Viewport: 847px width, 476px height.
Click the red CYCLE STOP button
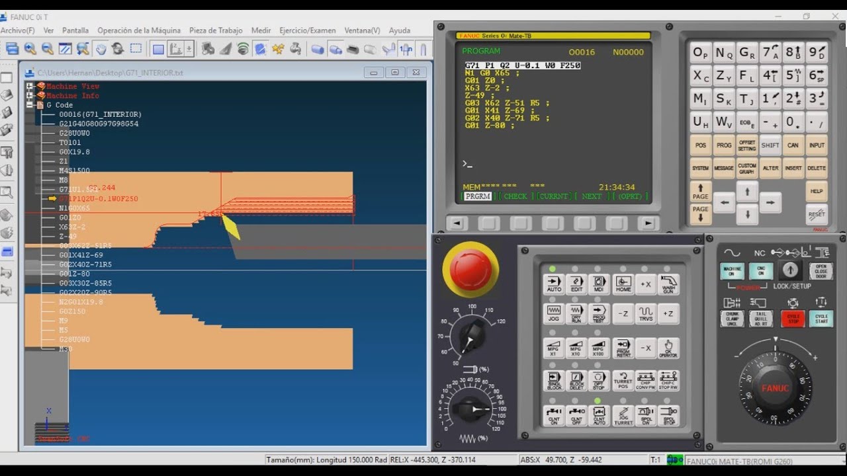793,319
